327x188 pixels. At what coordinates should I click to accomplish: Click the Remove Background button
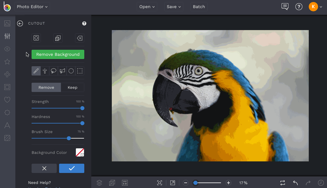58,54
